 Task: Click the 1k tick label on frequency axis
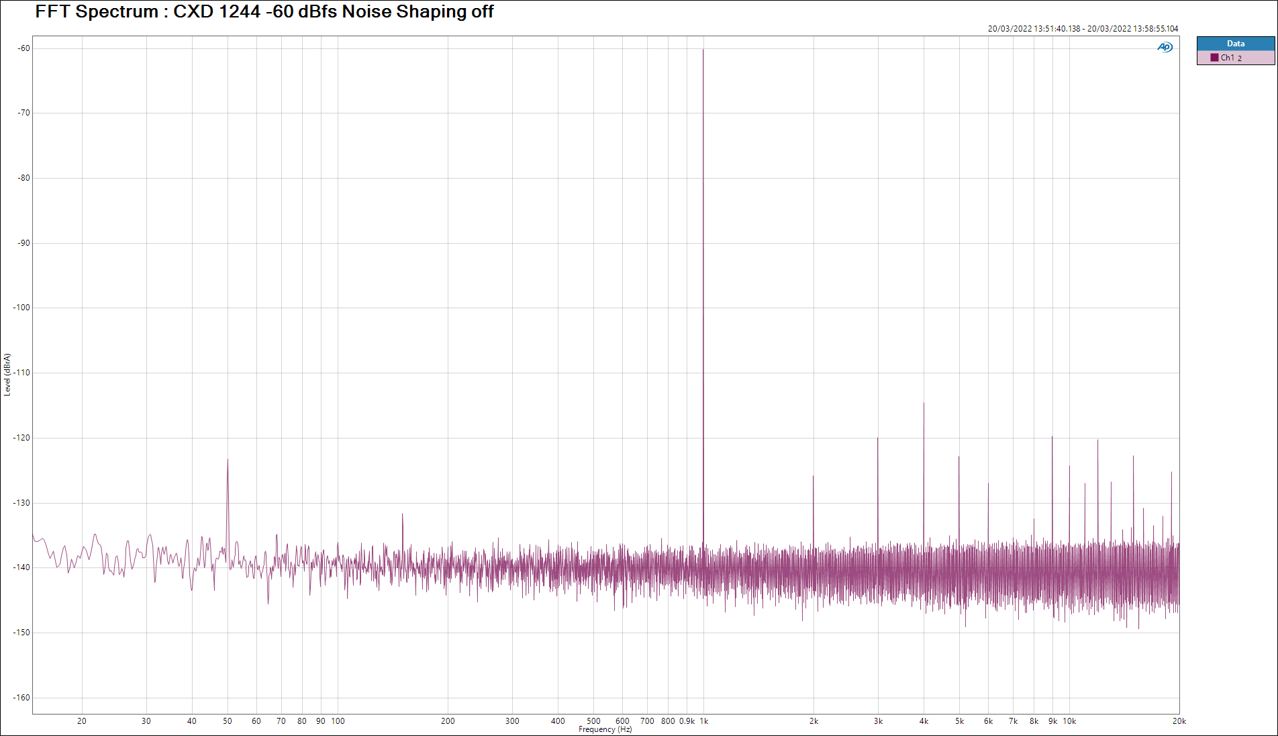(x=703, y=721)
